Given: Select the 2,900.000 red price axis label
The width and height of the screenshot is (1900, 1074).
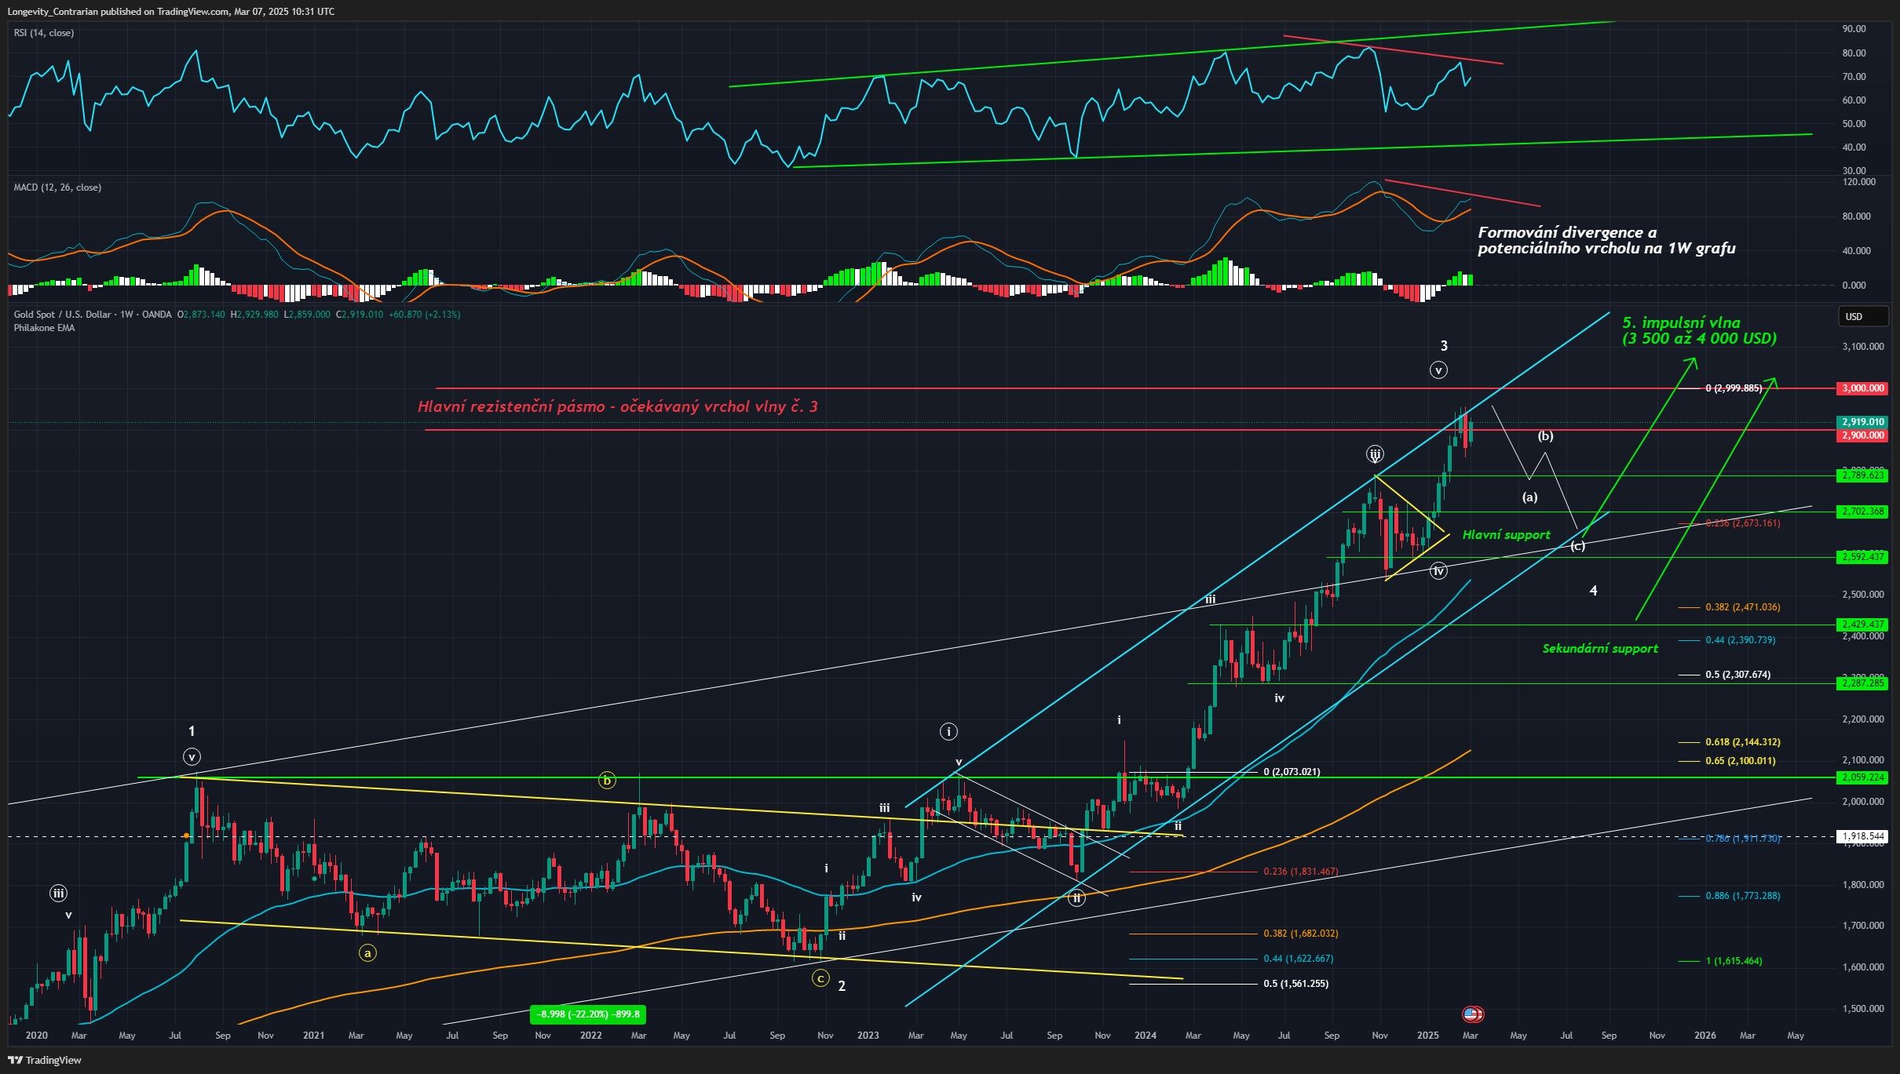Looking at the screenshot, I should click(1862, 435).
